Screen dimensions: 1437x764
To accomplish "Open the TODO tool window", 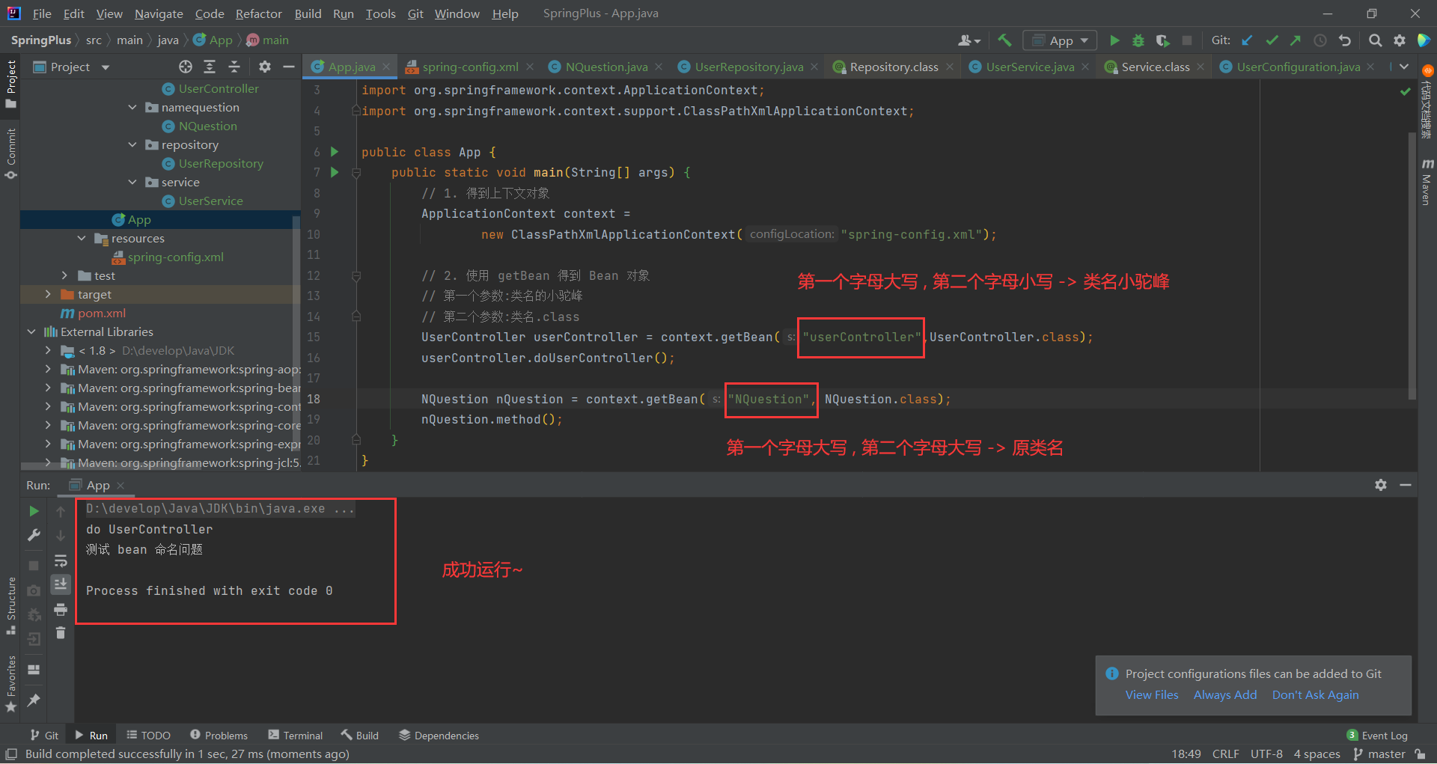I will point(148,736).
